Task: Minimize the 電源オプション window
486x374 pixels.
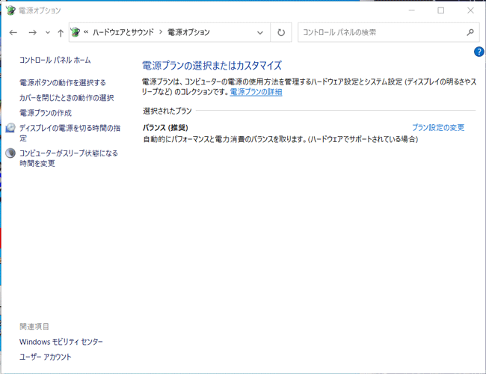Action: point(412,10)
